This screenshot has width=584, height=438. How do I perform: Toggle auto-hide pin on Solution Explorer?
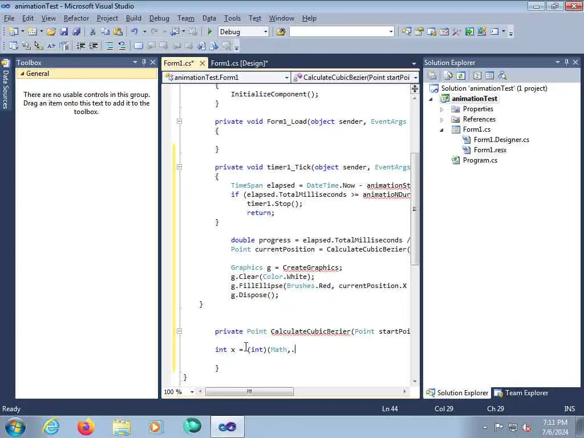pyautogui.click(x=566, y=62)
